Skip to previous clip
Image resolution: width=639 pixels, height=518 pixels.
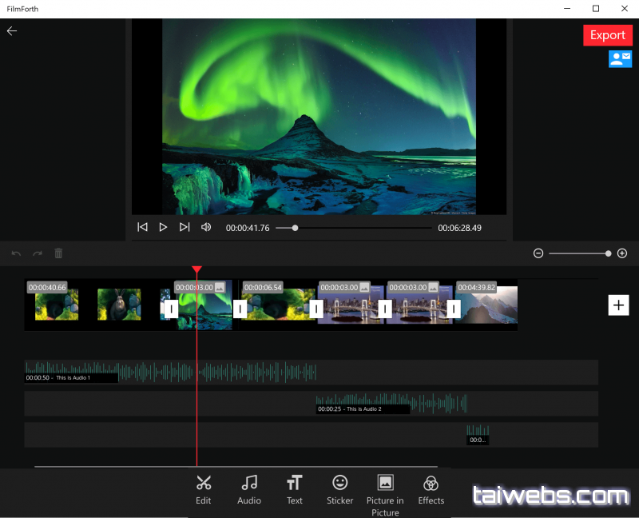tap(142, 227)
